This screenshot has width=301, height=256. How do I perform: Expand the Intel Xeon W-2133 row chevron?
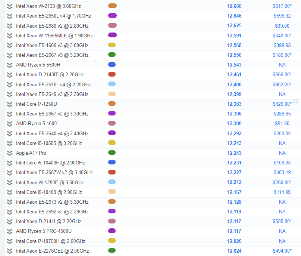tap(10, 6)
